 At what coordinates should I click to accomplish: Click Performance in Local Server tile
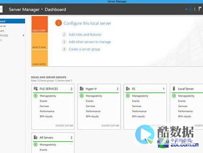(186, 111)
